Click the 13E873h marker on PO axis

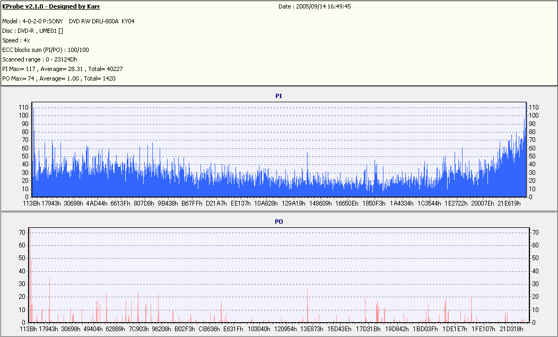[x=311, y=329]
